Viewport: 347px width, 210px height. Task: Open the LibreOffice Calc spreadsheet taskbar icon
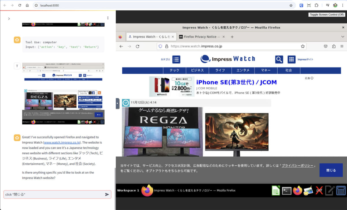coord(276,190)
